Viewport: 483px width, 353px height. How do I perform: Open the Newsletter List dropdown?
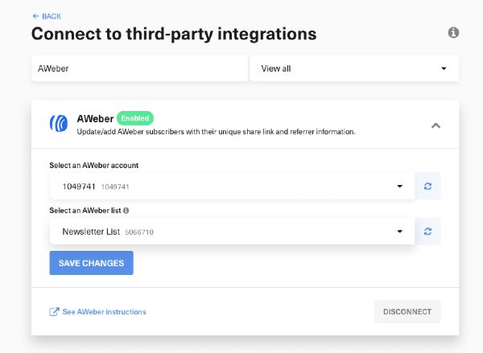(x=232, y=232)
